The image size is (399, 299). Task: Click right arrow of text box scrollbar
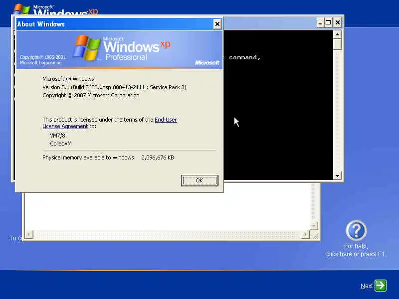tap(305, 234)
